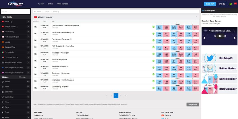Screen dimensions: 238x119
Task: Switch to the SPOR toggle in sidebar
Action: 6,77
